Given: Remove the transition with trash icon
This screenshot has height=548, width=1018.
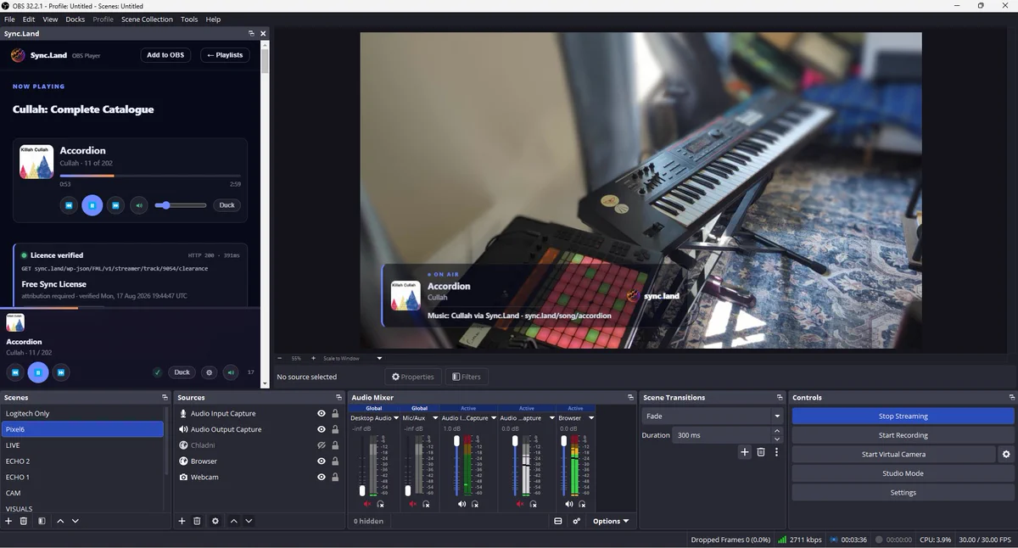Looking at the screenshot, I should click(761, 452).
